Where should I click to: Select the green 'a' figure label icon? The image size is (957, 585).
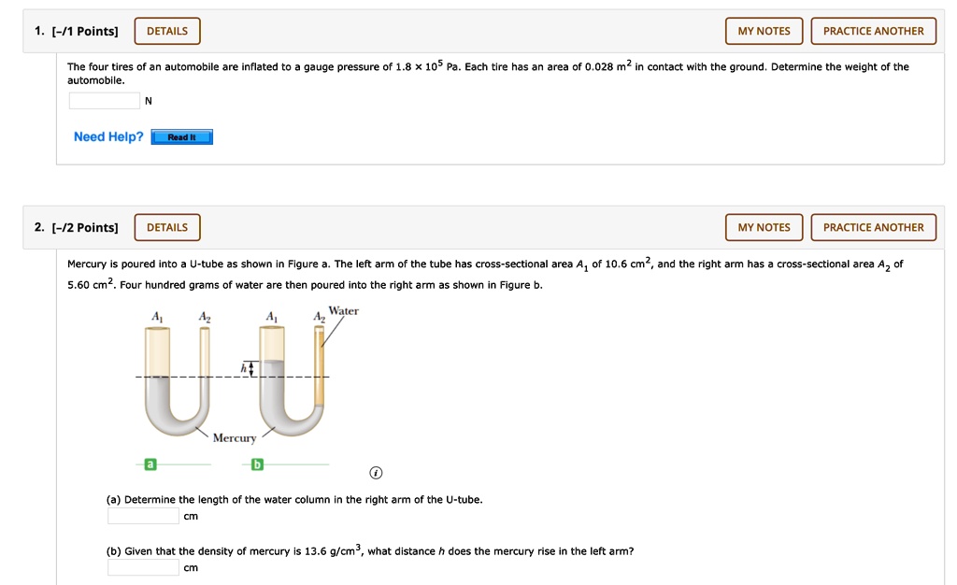150,464
